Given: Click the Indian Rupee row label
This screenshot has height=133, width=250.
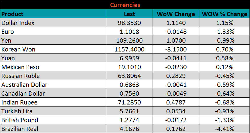Looking at the screenshot, I should (19, 102).
